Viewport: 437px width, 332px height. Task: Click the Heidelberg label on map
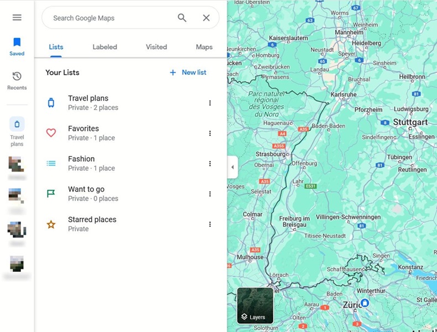(366, 43)
